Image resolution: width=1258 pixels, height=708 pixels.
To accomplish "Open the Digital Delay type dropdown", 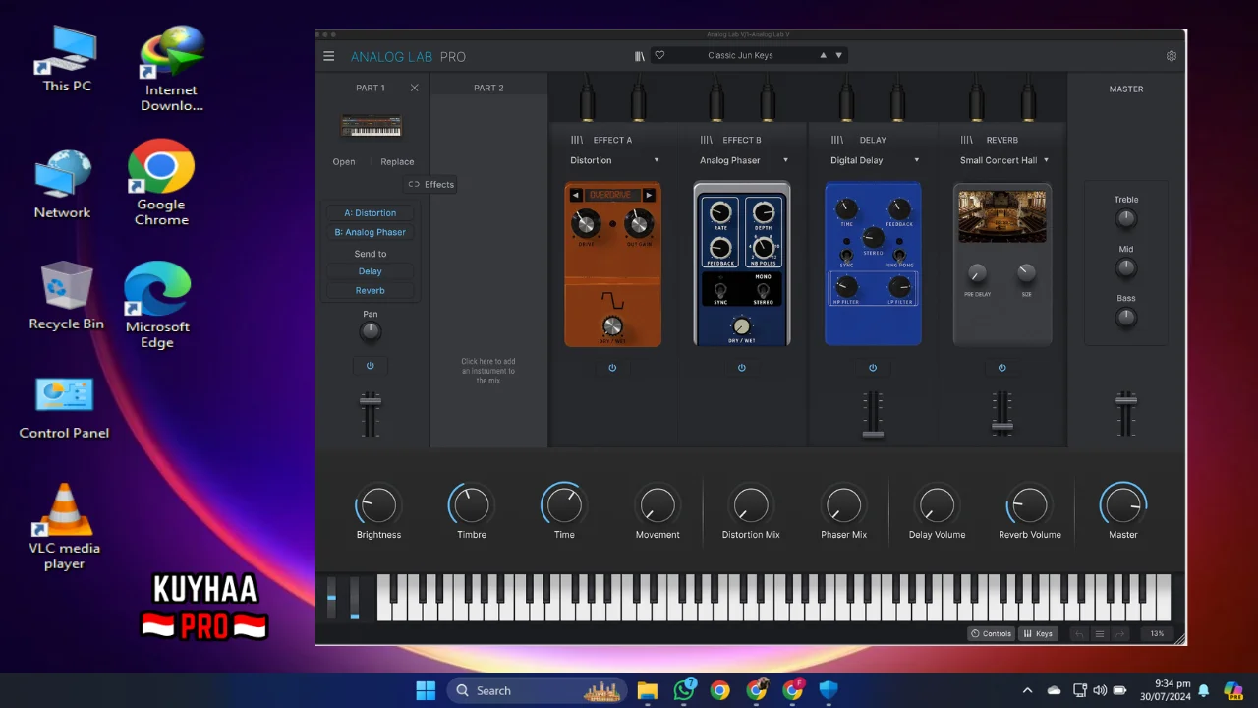I will pos(875,160).
